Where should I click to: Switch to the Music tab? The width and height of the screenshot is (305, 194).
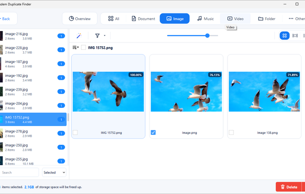coord(205,19)
